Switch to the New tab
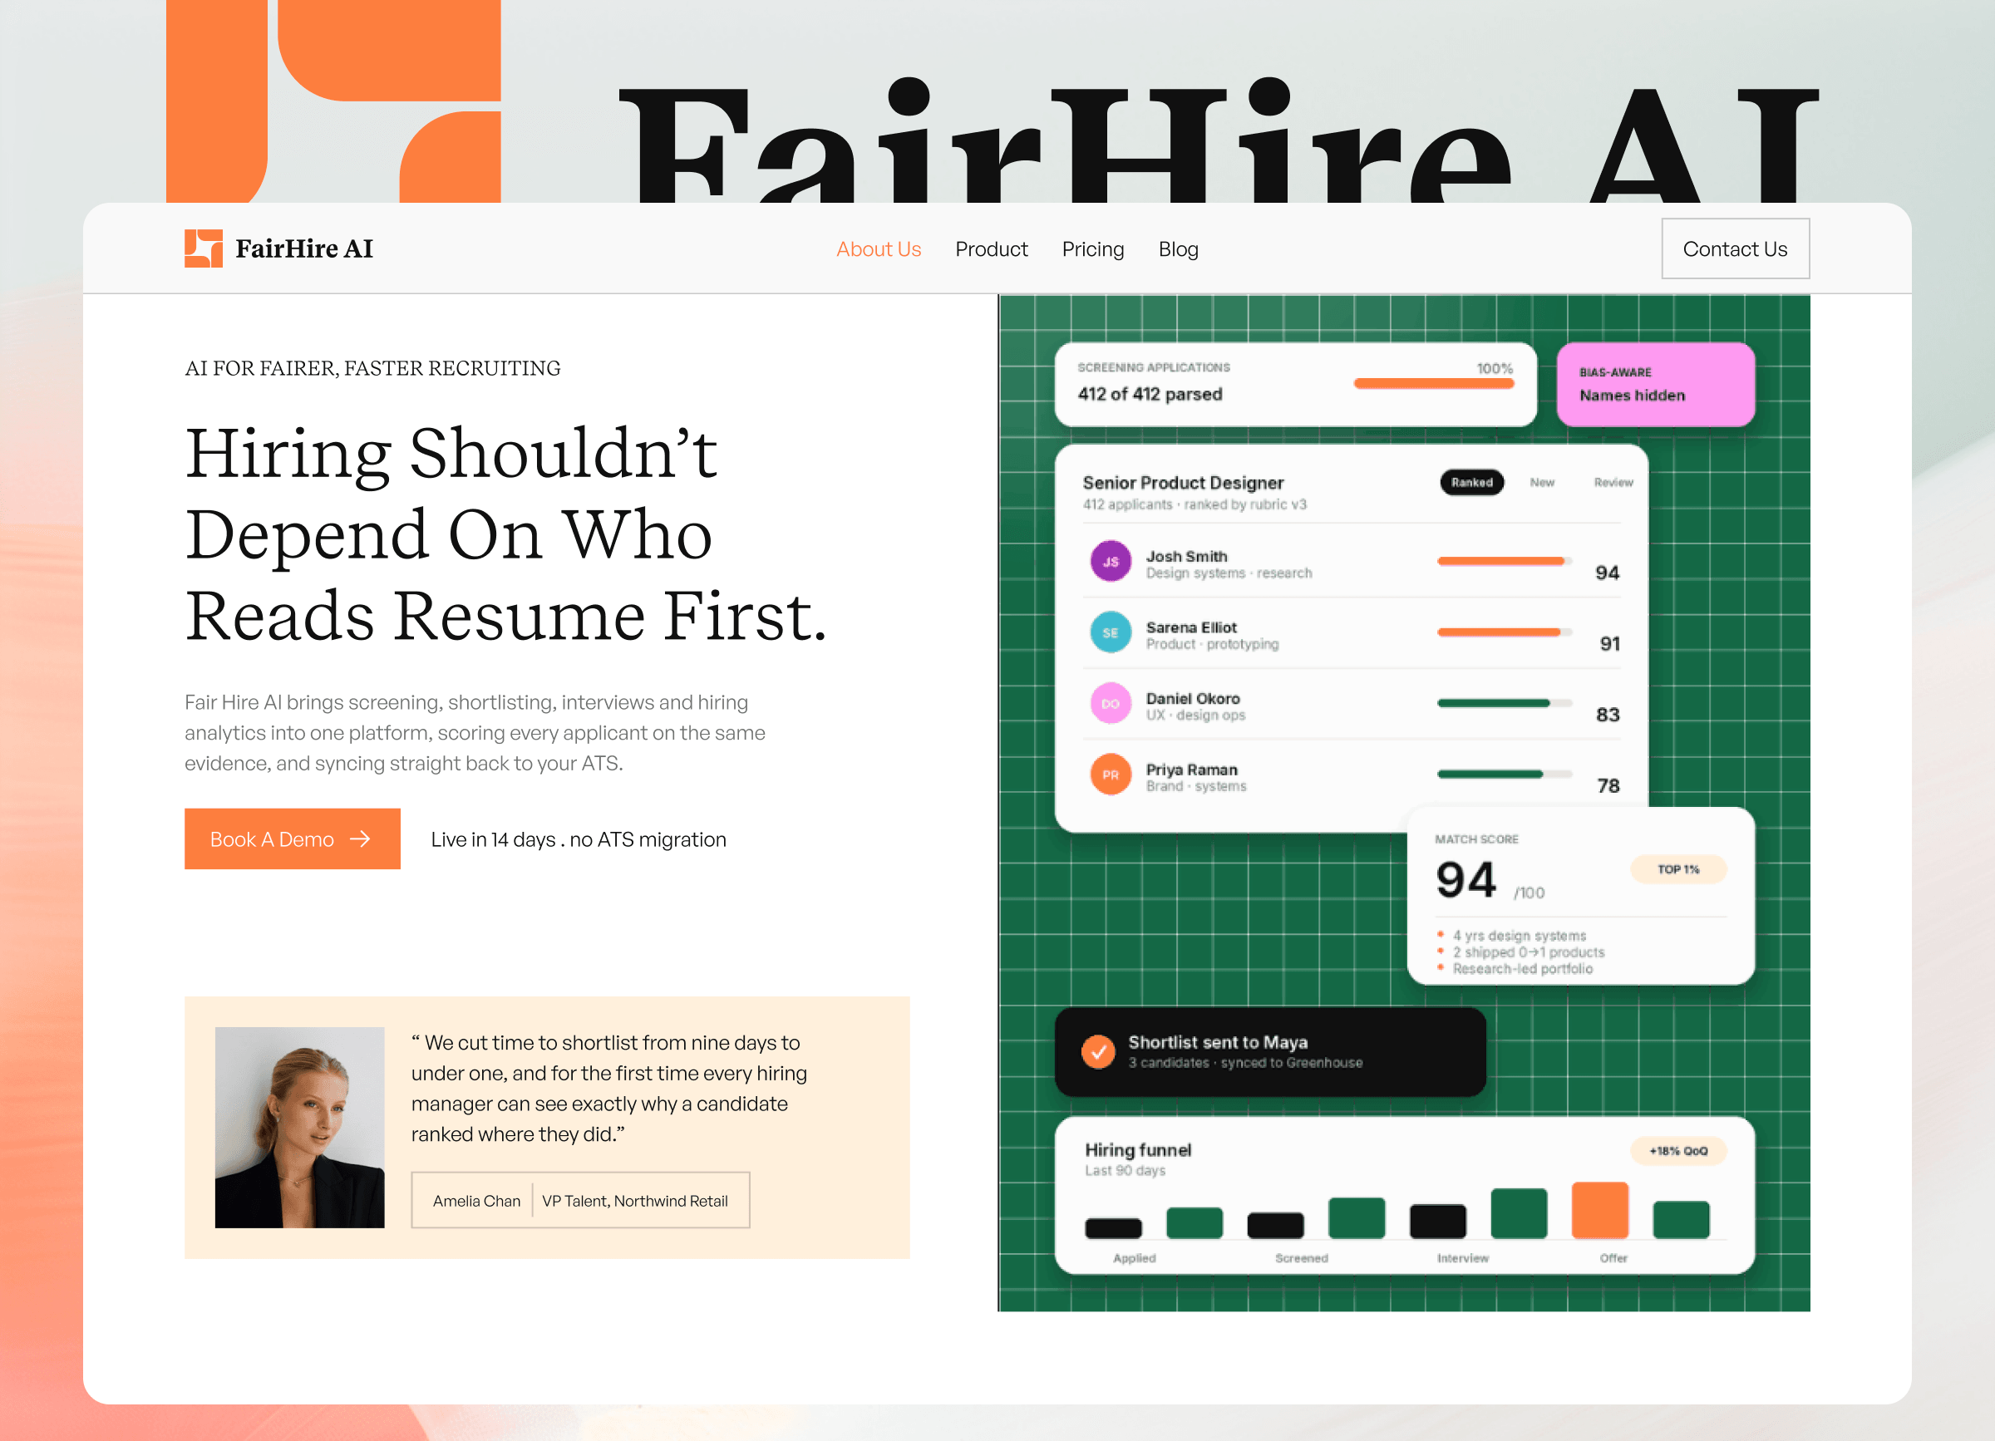This screenshot has height=1441, width=1995. pos(1541,483)
